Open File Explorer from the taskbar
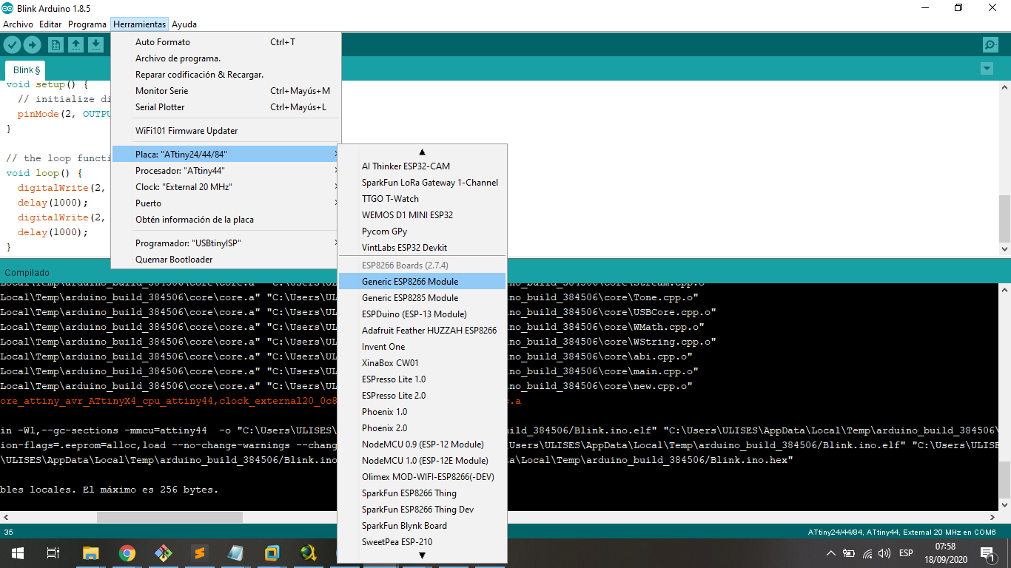 (x=90, y=553)
